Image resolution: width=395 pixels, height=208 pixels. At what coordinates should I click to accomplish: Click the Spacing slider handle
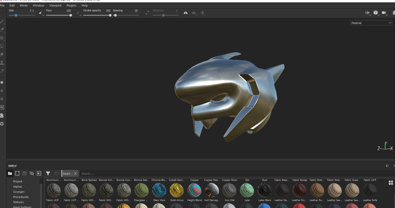[115, 15]
